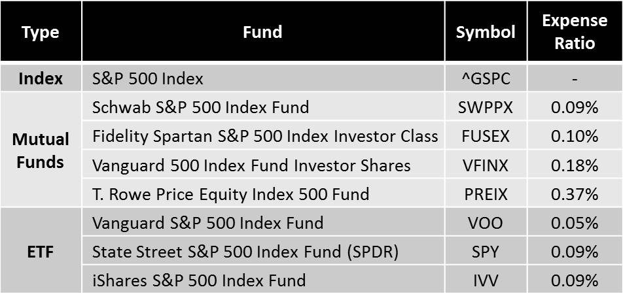Click the Expense Ratio column header
The image size is (623, 302).
click(x=574, y=31)
